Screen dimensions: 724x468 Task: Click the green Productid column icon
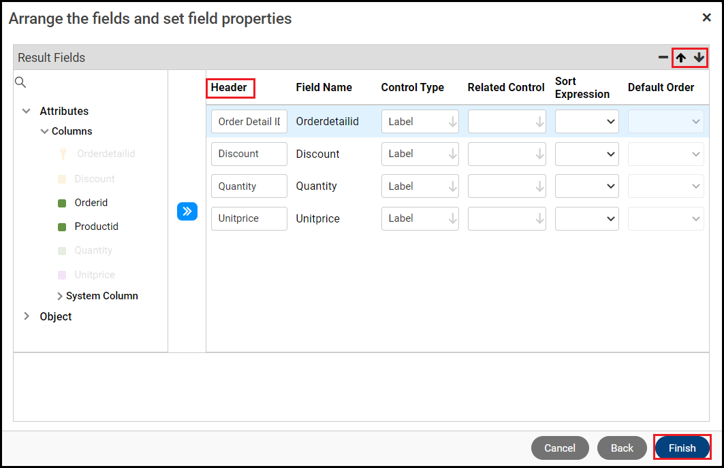pos(62,227)
